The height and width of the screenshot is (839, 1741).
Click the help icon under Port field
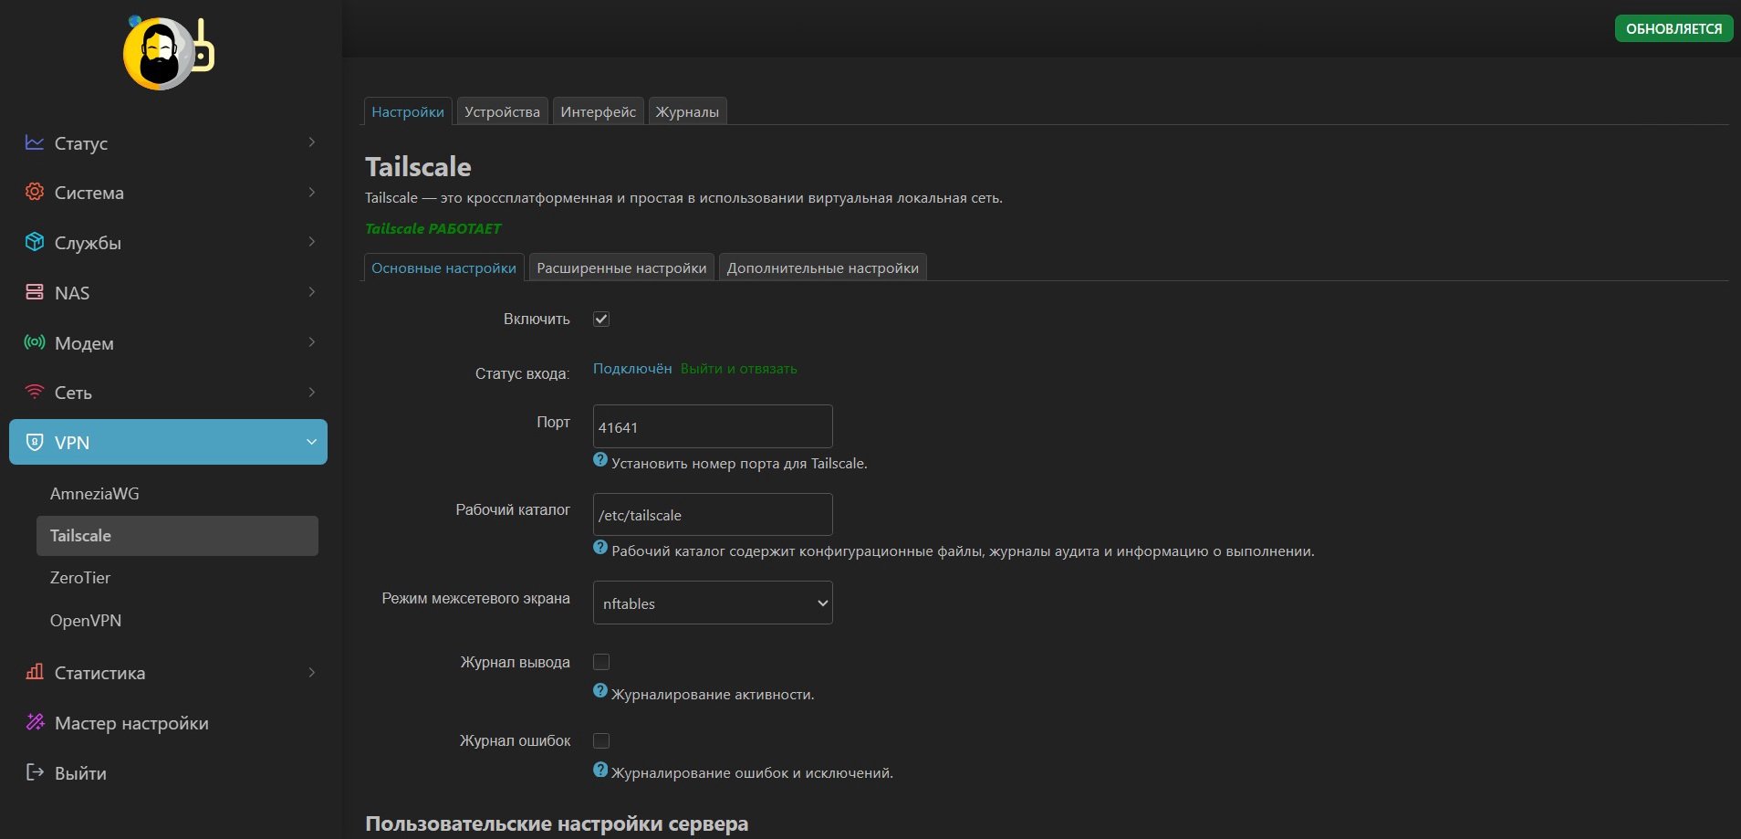tap(600, 460)
